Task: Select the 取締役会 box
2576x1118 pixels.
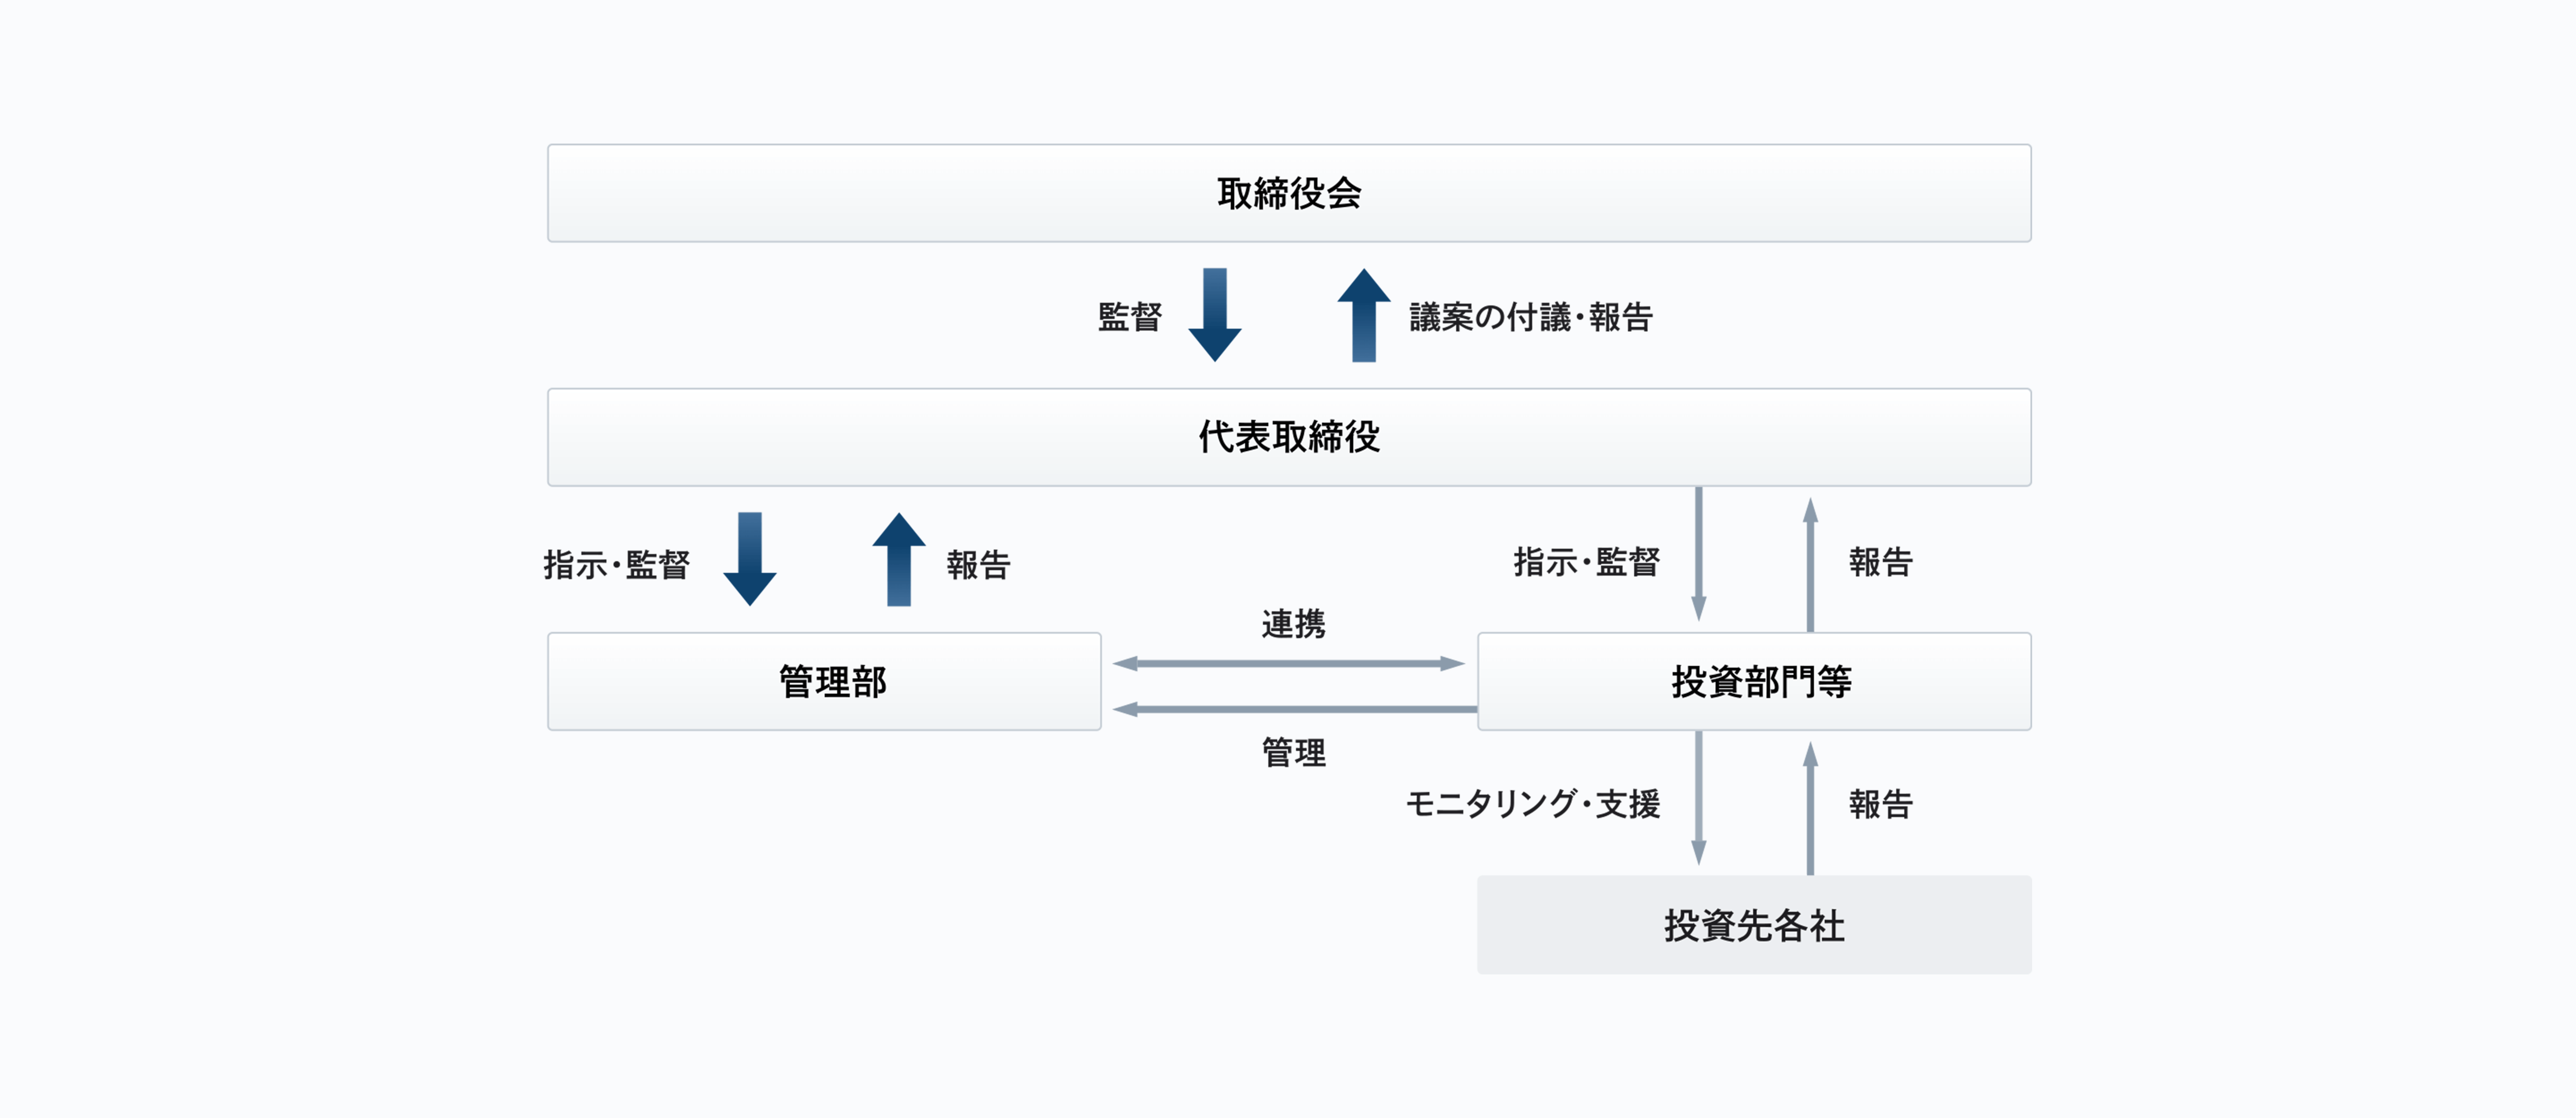Action: [x=1288, y=193]
